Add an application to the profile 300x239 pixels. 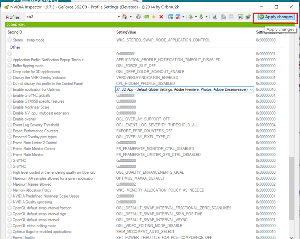pos(171,17)
